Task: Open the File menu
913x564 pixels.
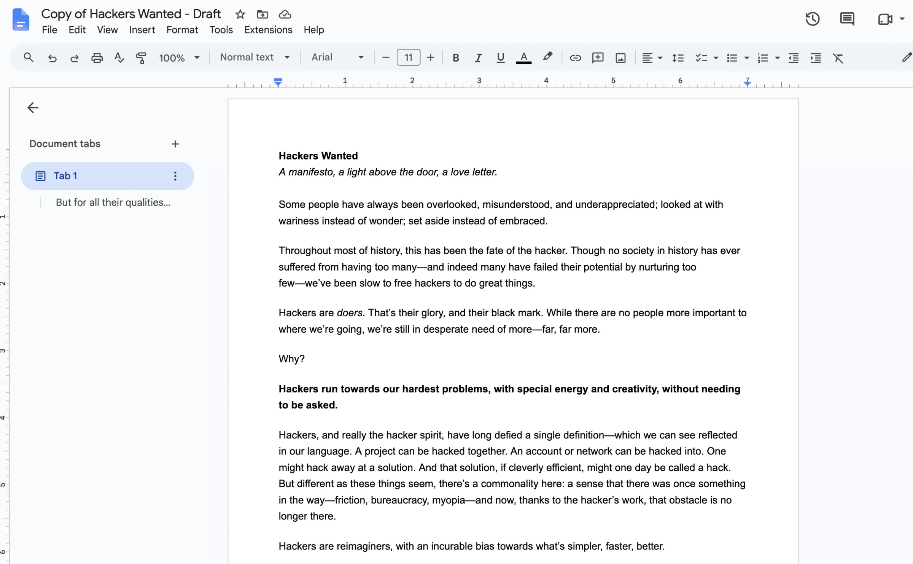Action: point(49,30)
